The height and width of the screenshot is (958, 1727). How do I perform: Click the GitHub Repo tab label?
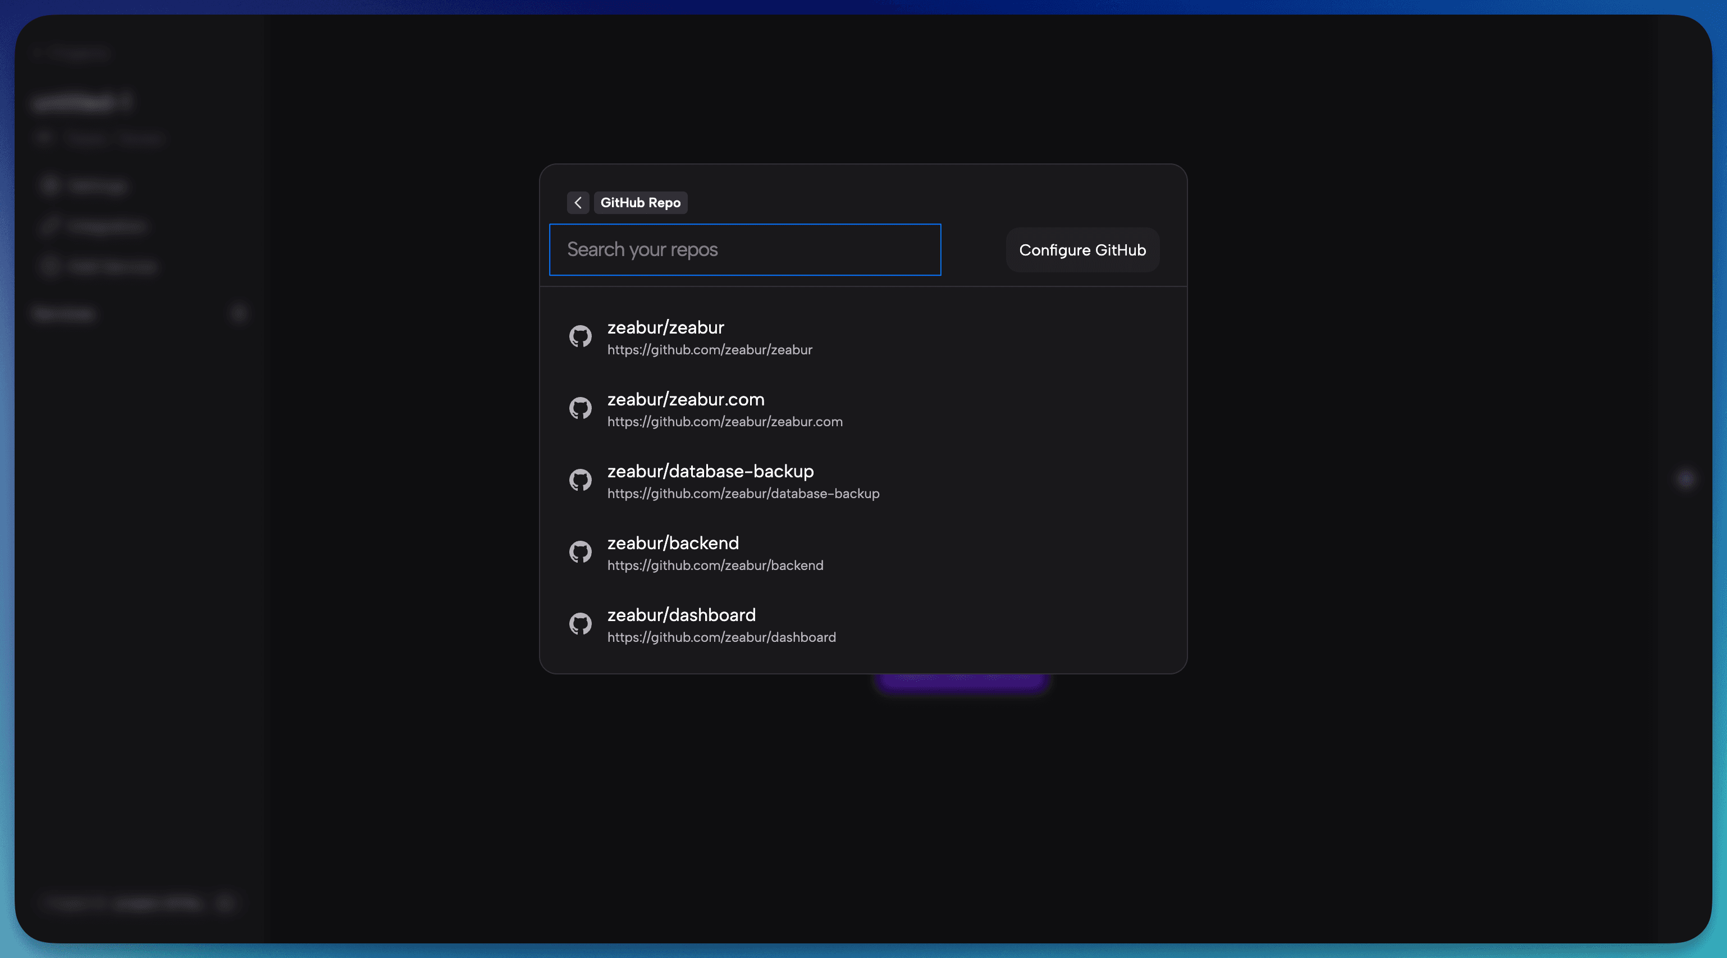coord(639,203)
